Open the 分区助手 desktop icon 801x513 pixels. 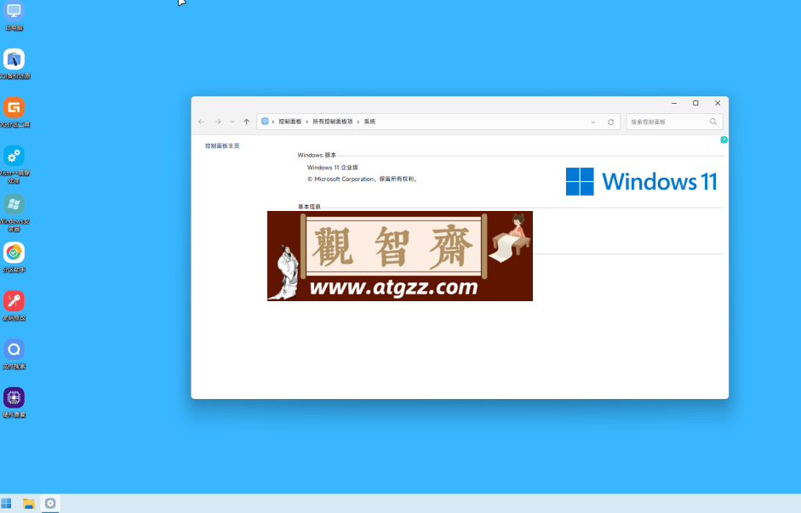click(x=14, y=257)
